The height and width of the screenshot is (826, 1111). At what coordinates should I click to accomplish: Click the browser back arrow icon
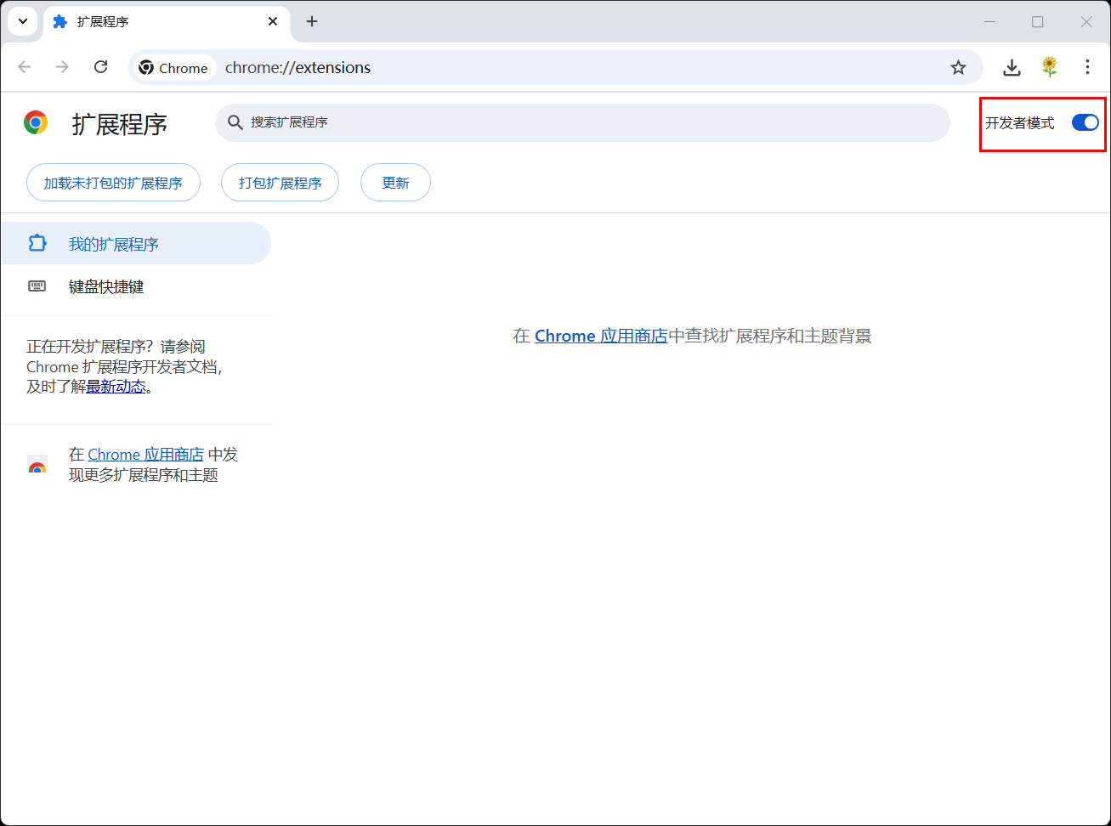(25, 67)
